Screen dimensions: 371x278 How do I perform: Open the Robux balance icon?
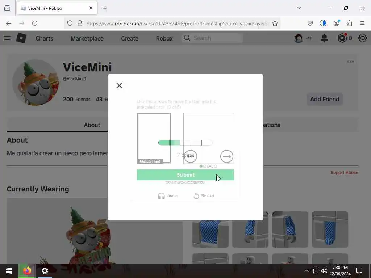[x=342, y=38]
